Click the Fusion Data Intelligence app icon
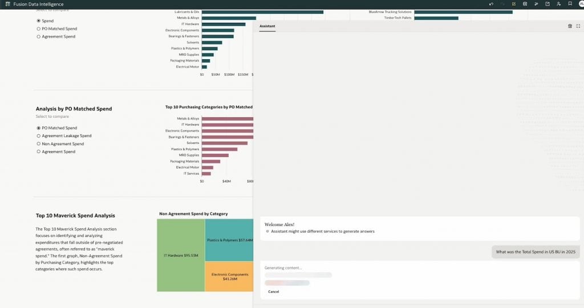The image size is (584, 308). pyautogui.click(x=7, y=4)
